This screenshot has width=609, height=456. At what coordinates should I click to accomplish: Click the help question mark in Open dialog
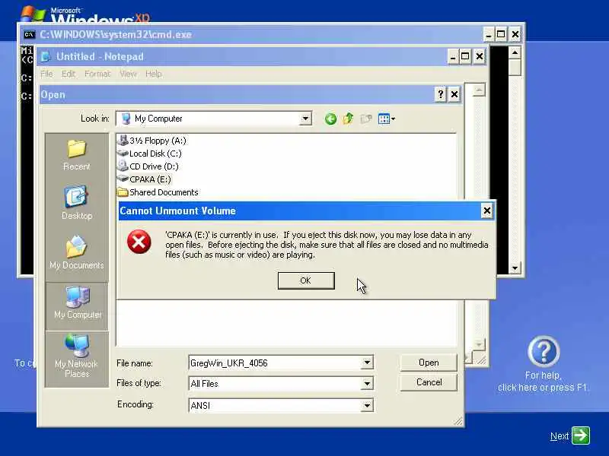[x=441, y=94]
